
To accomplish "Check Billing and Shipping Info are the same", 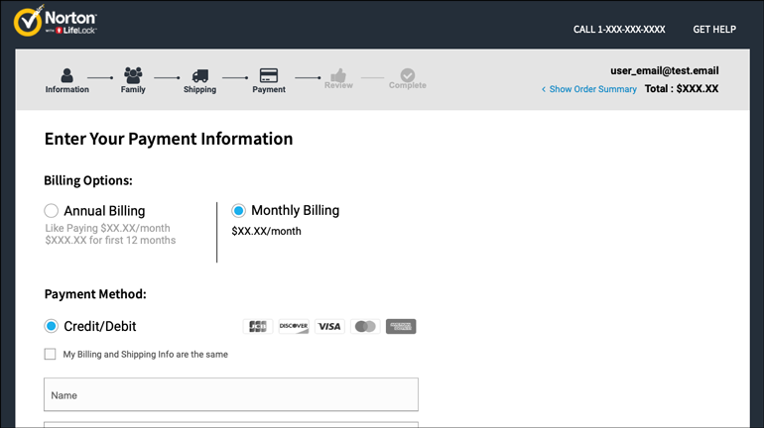I will 51,354.
